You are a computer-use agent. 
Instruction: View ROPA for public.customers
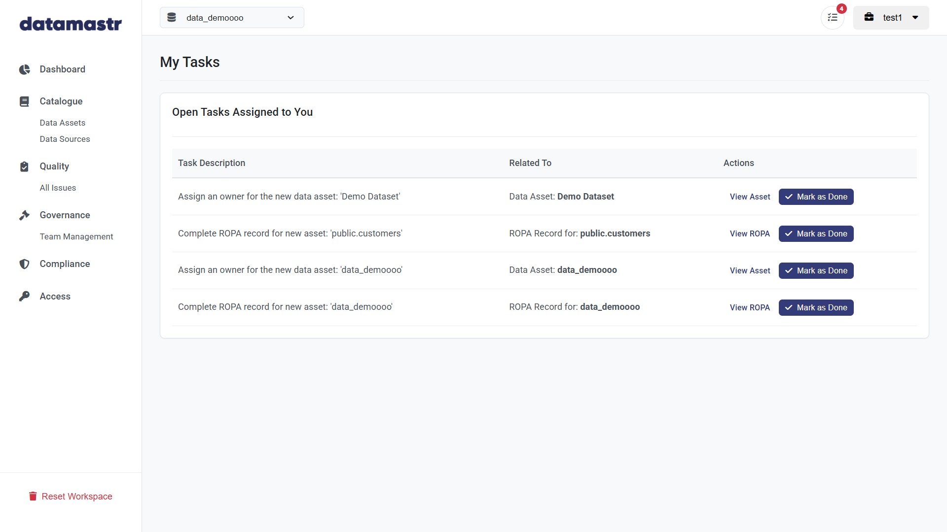[x=749, y=233]
